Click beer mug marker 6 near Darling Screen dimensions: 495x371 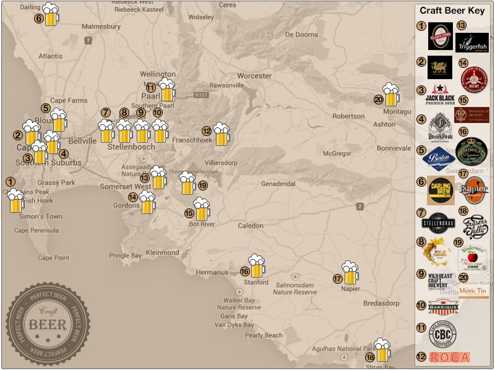coord(52,15)
